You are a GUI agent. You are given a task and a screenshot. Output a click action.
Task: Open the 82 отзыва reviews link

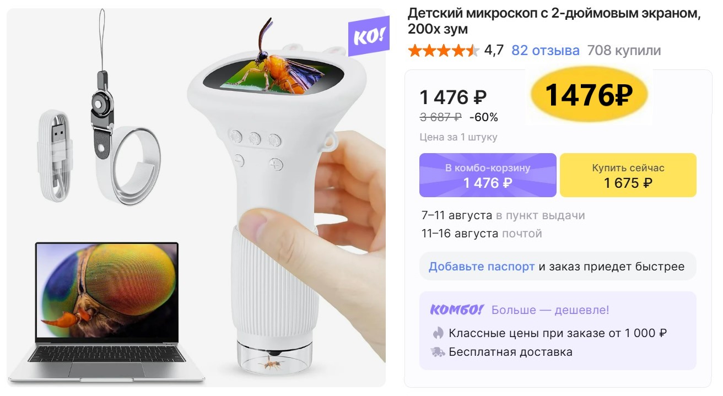coord(546,51)
